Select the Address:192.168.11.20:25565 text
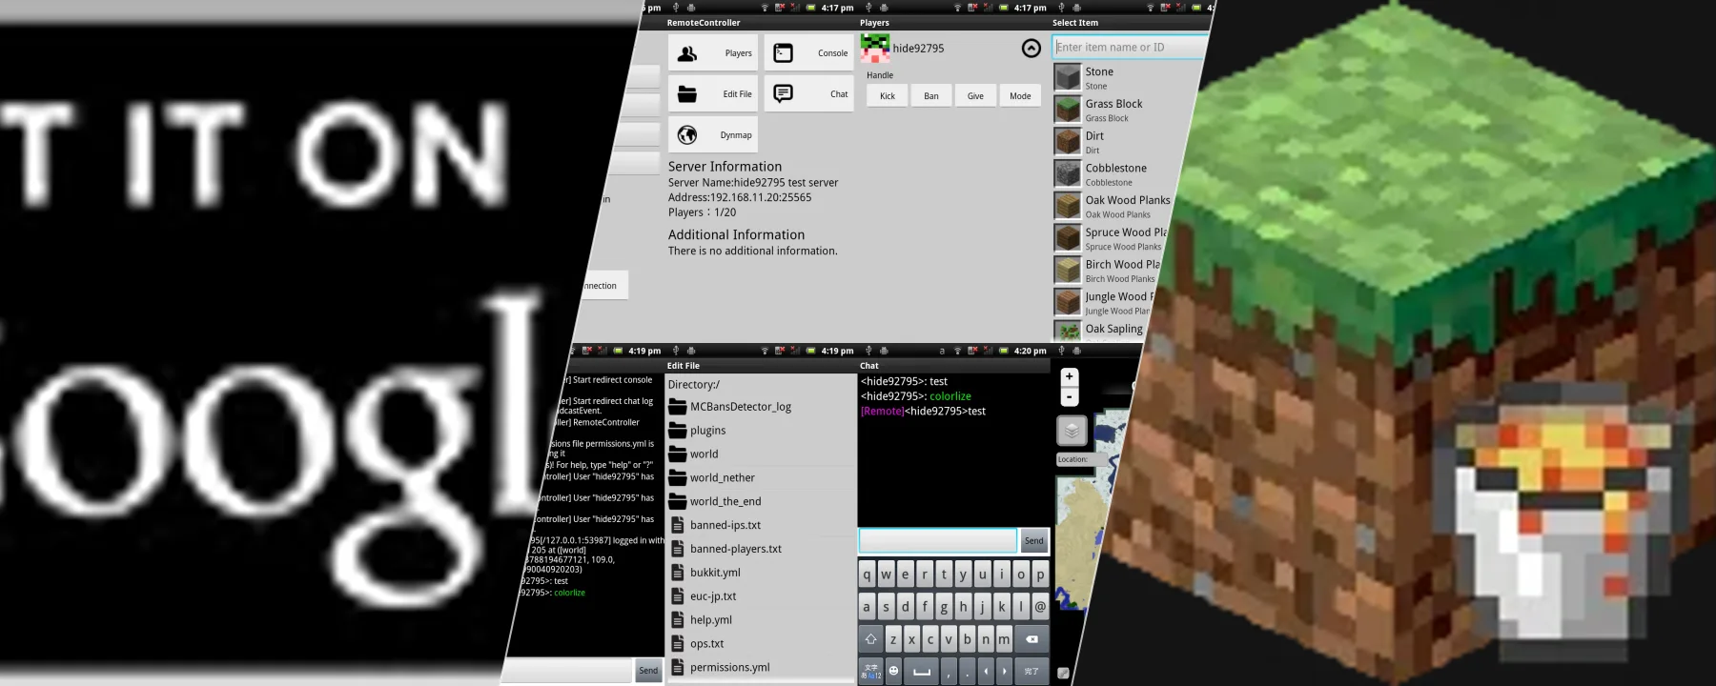The image size is (1716, 686). point(740,198)
